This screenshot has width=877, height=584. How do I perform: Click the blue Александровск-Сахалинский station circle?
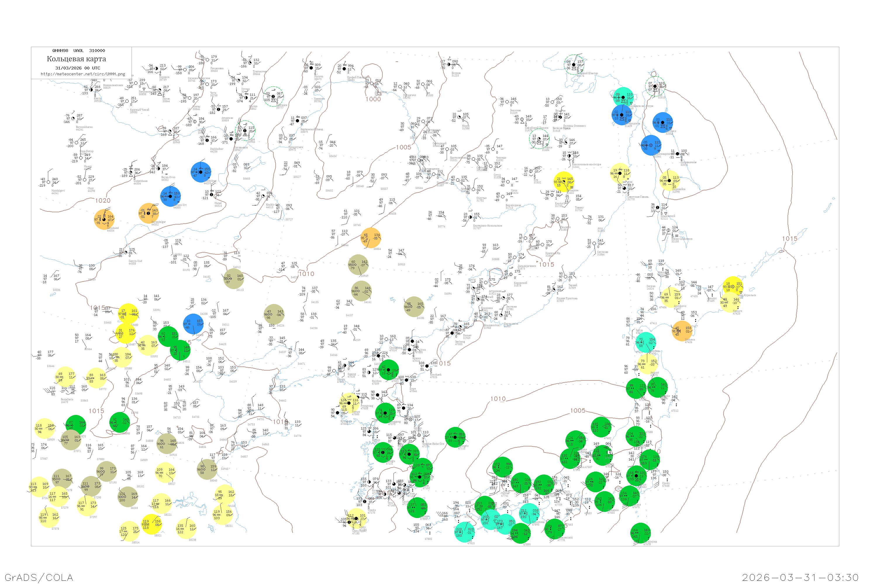tap(651, 145)
